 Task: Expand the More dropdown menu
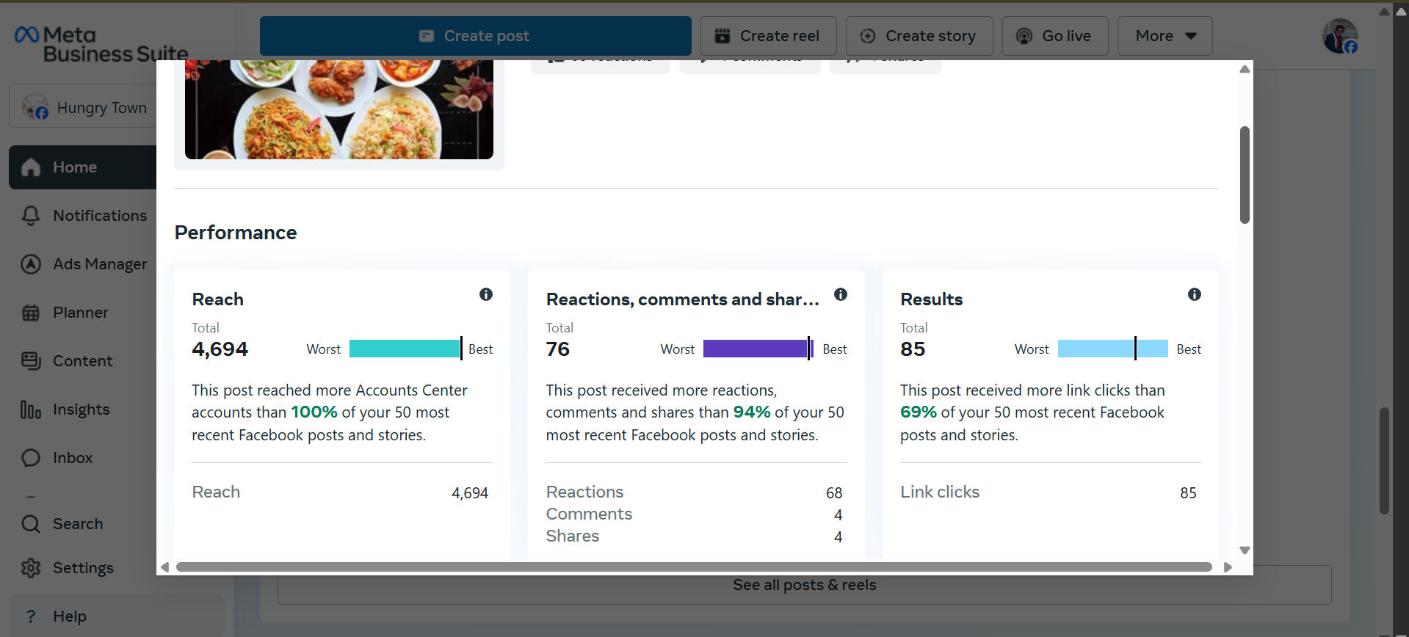(1164, 36)
